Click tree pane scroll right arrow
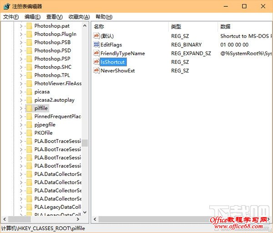Image resolution: width=273 pixels, height=233 pixels. (x=78, y=219)
